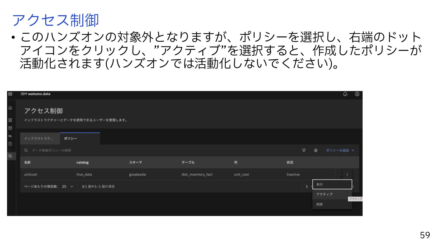Viewport: 439px width, 247px height.
Task: Open the user profile icon
Action: (x=357, y=94)
